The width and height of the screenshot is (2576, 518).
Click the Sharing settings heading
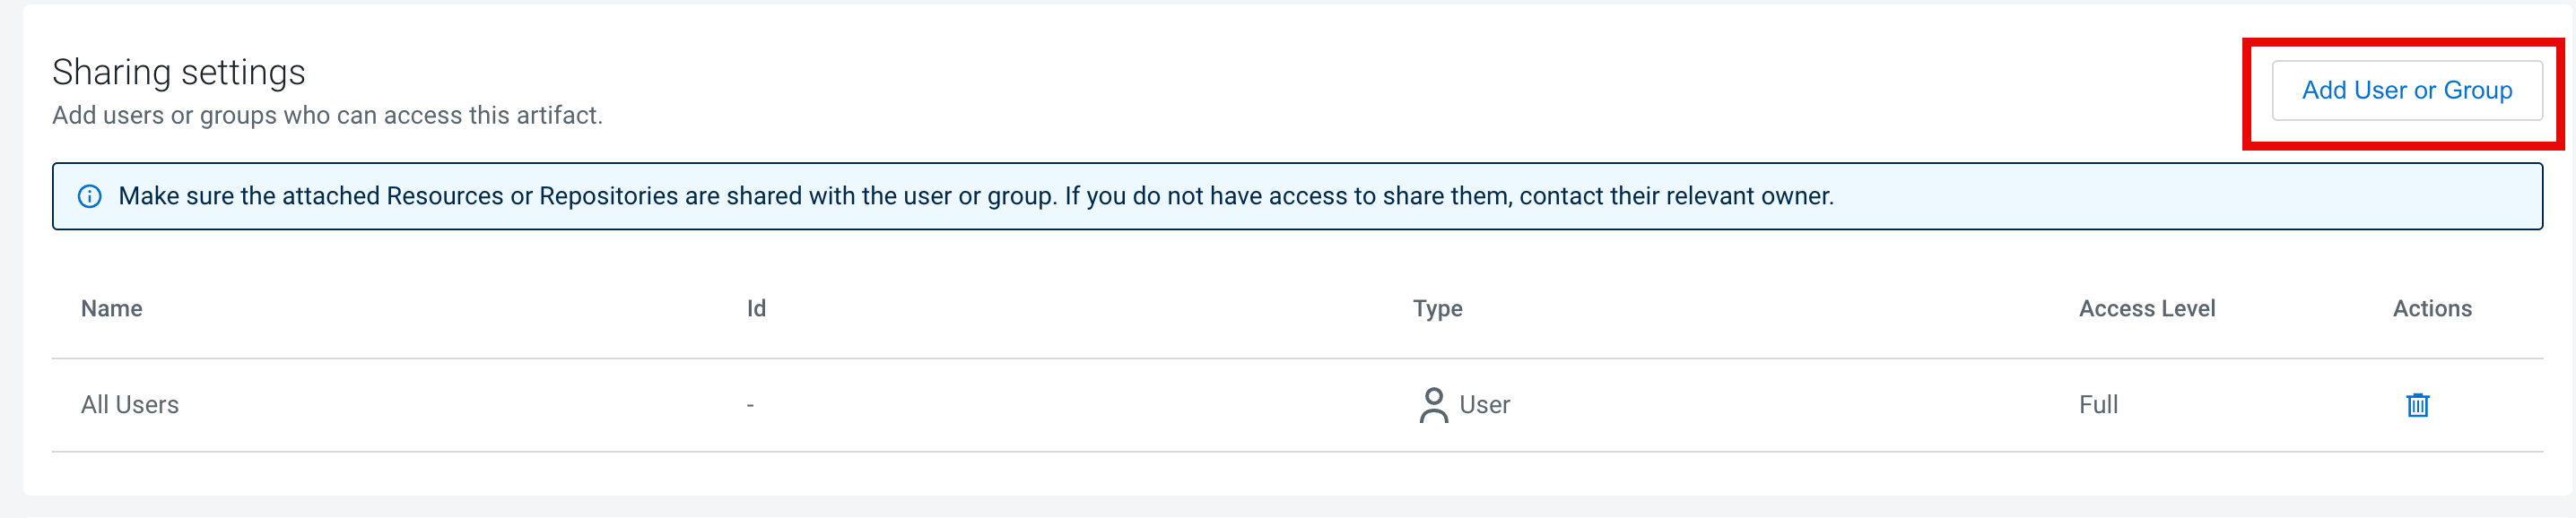coord(179,73)
